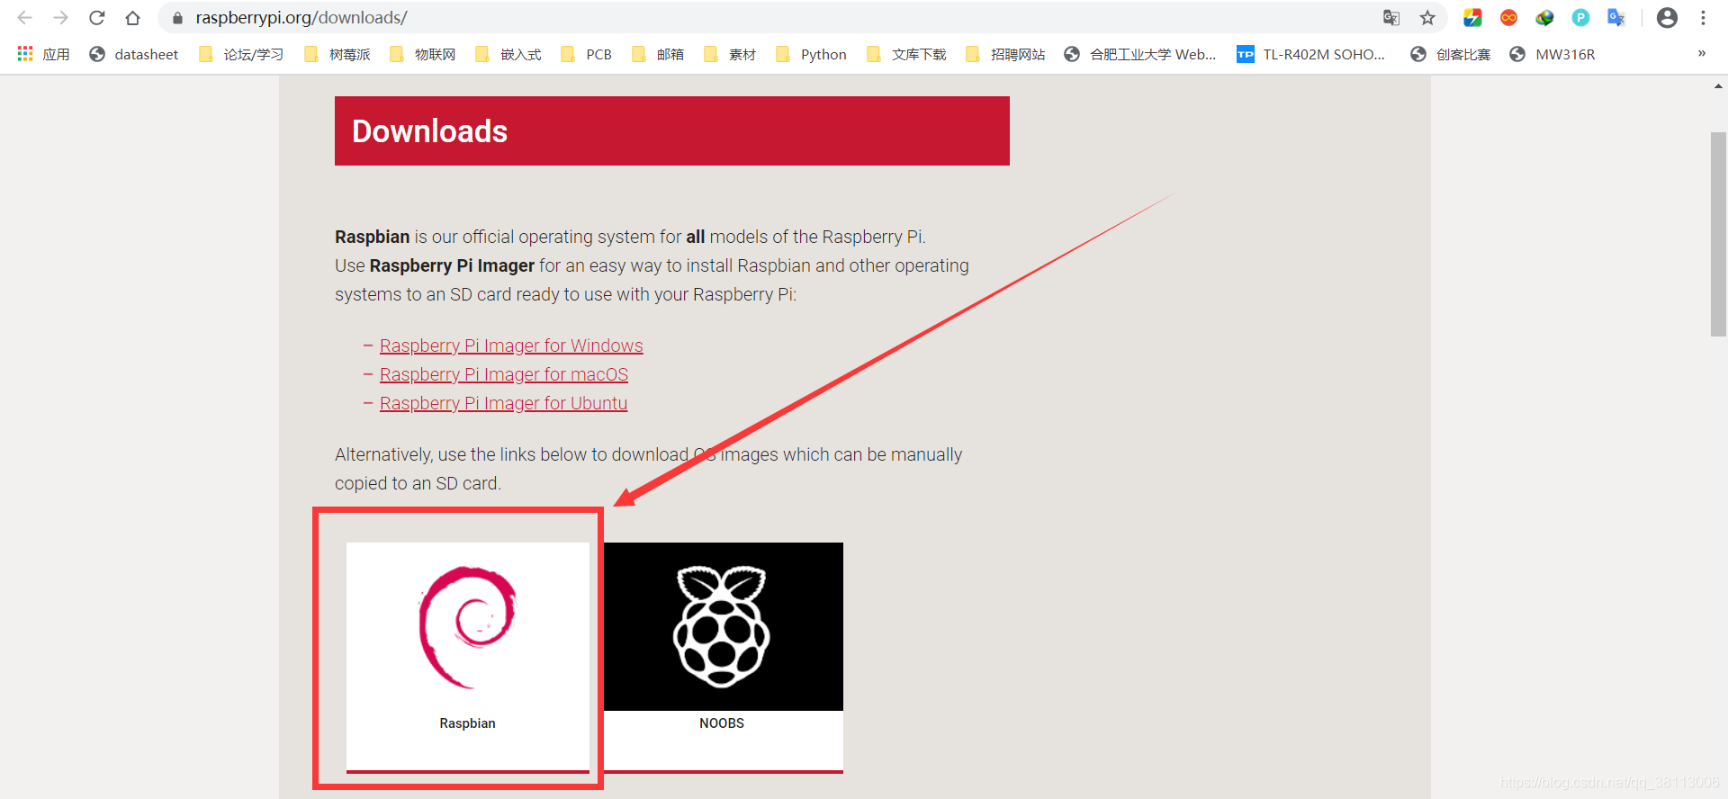Viewport: 1728px width, 799px height.
Task: Open the 合肥工业大学 Web bookmark
Action: point(1140,54)
